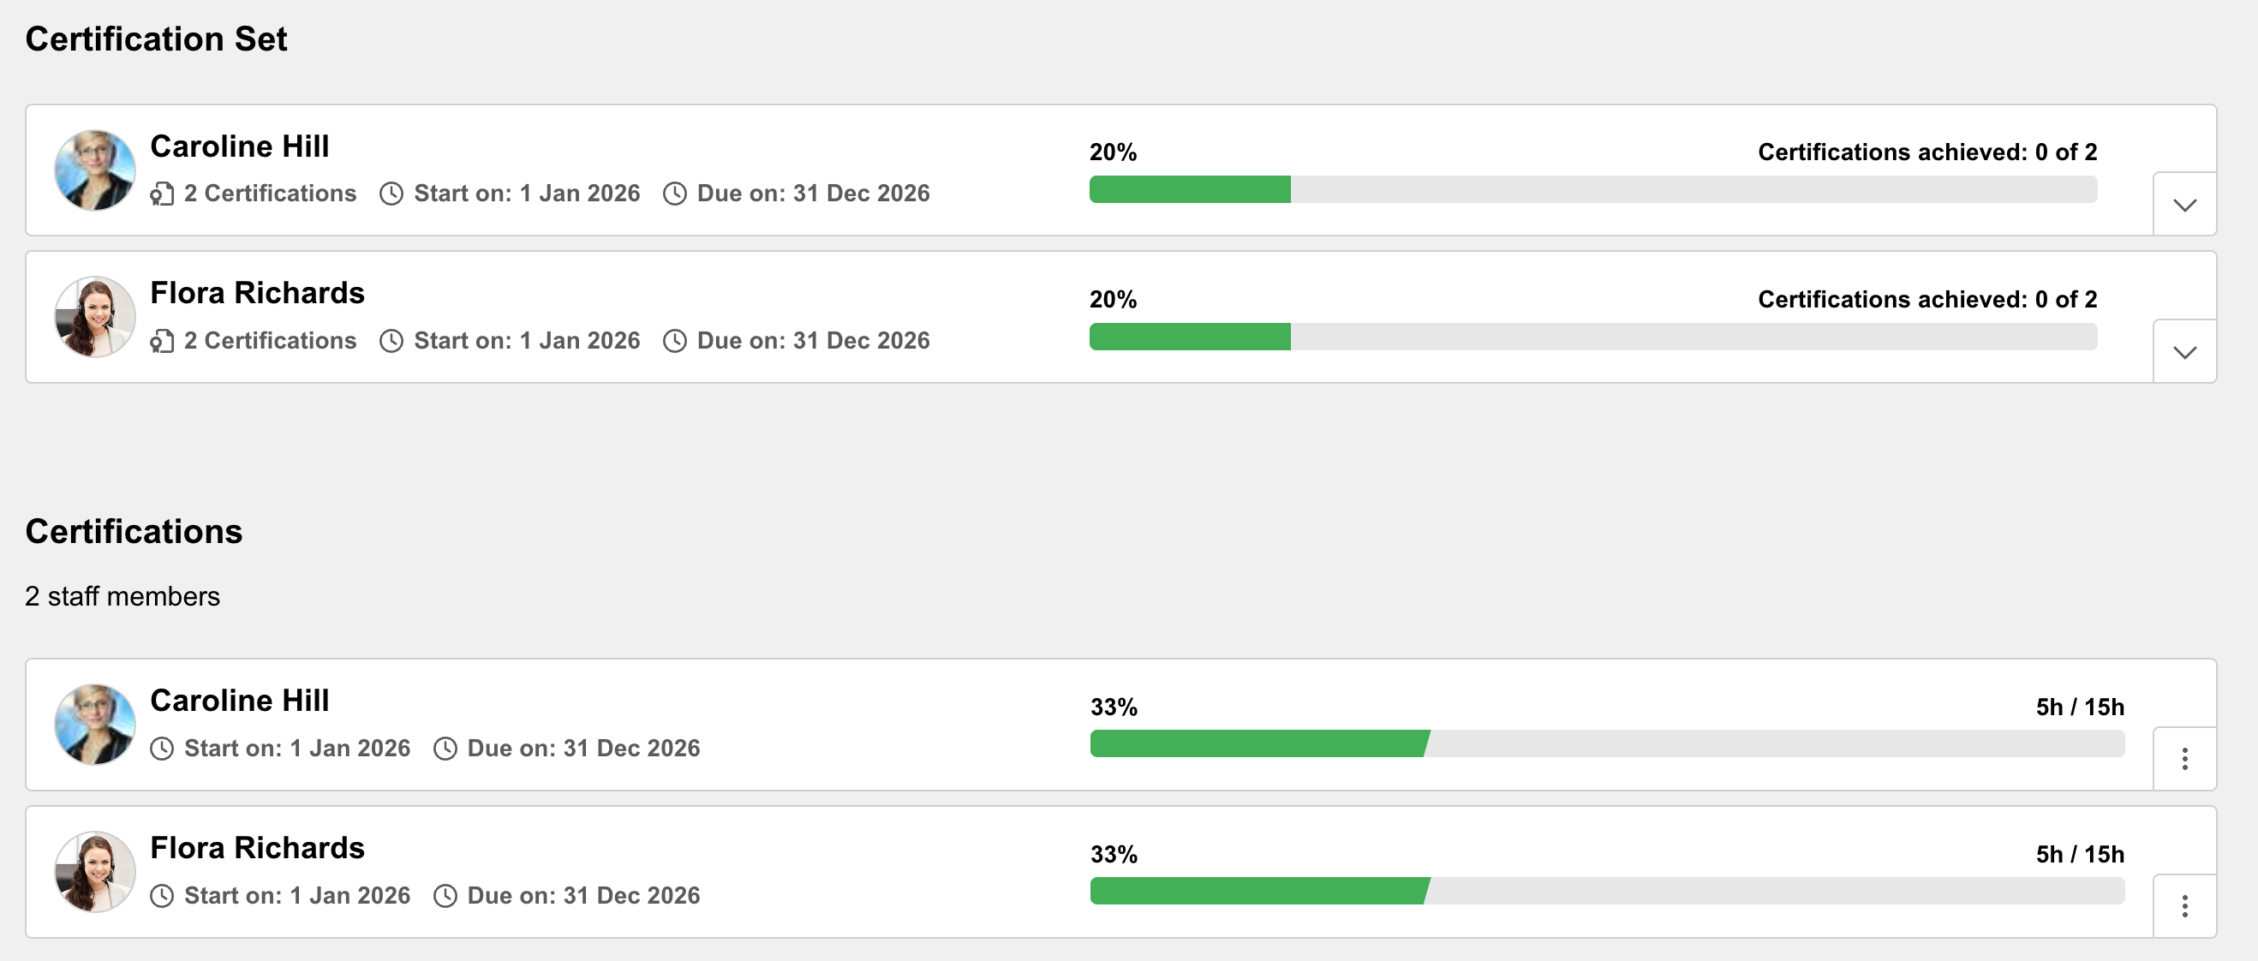The height and width of the screenshot is (961, 2258).
Task: Click Caroline's Certifications achieved 0 of 2 label
Action: tap(1927, 152)
